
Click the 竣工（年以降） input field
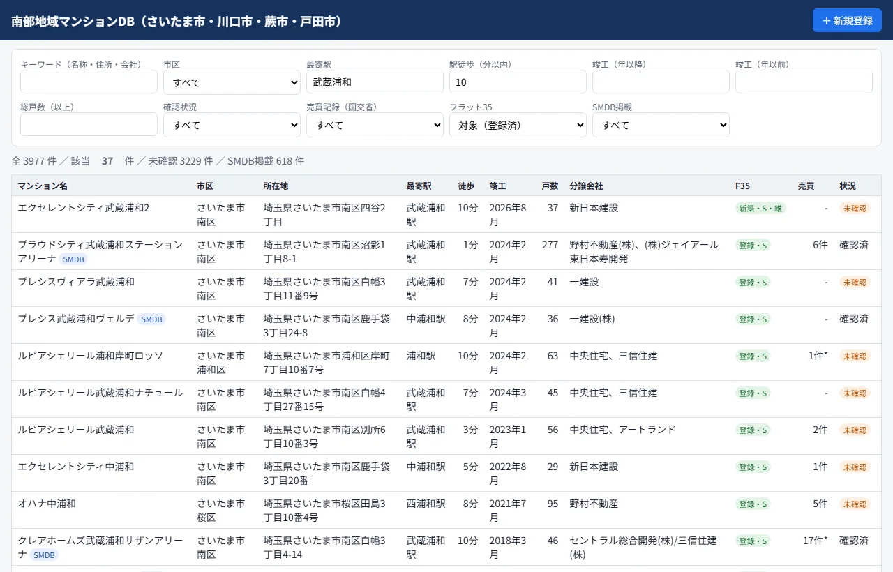coord(661,82)
